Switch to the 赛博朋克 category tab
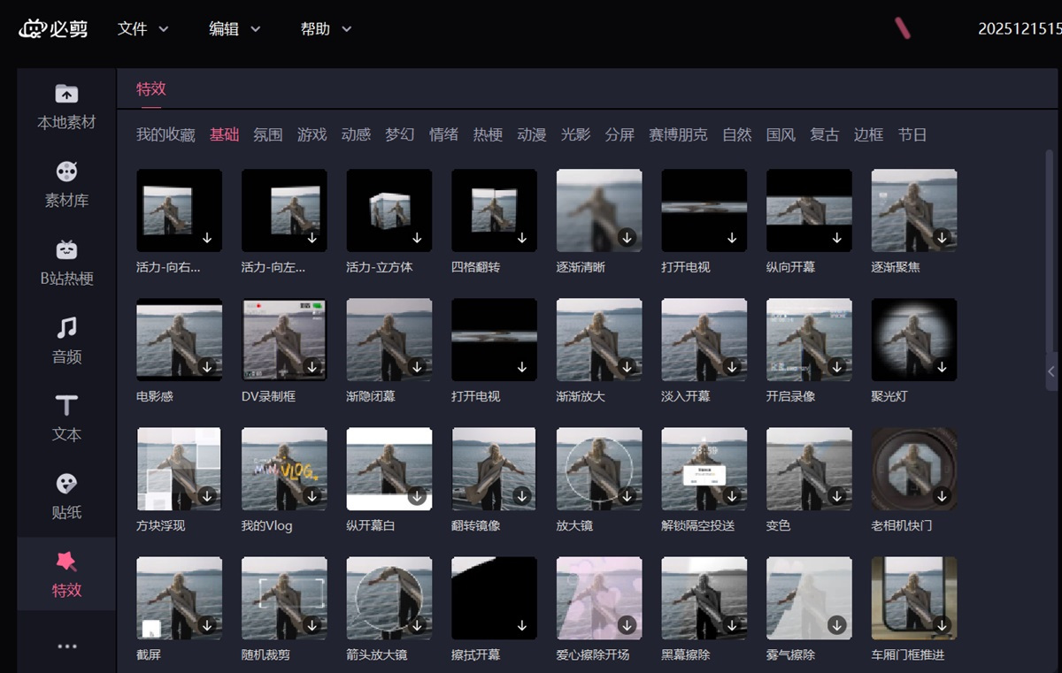This screenshot has width=1062, height=673. [x=677, y=134]
